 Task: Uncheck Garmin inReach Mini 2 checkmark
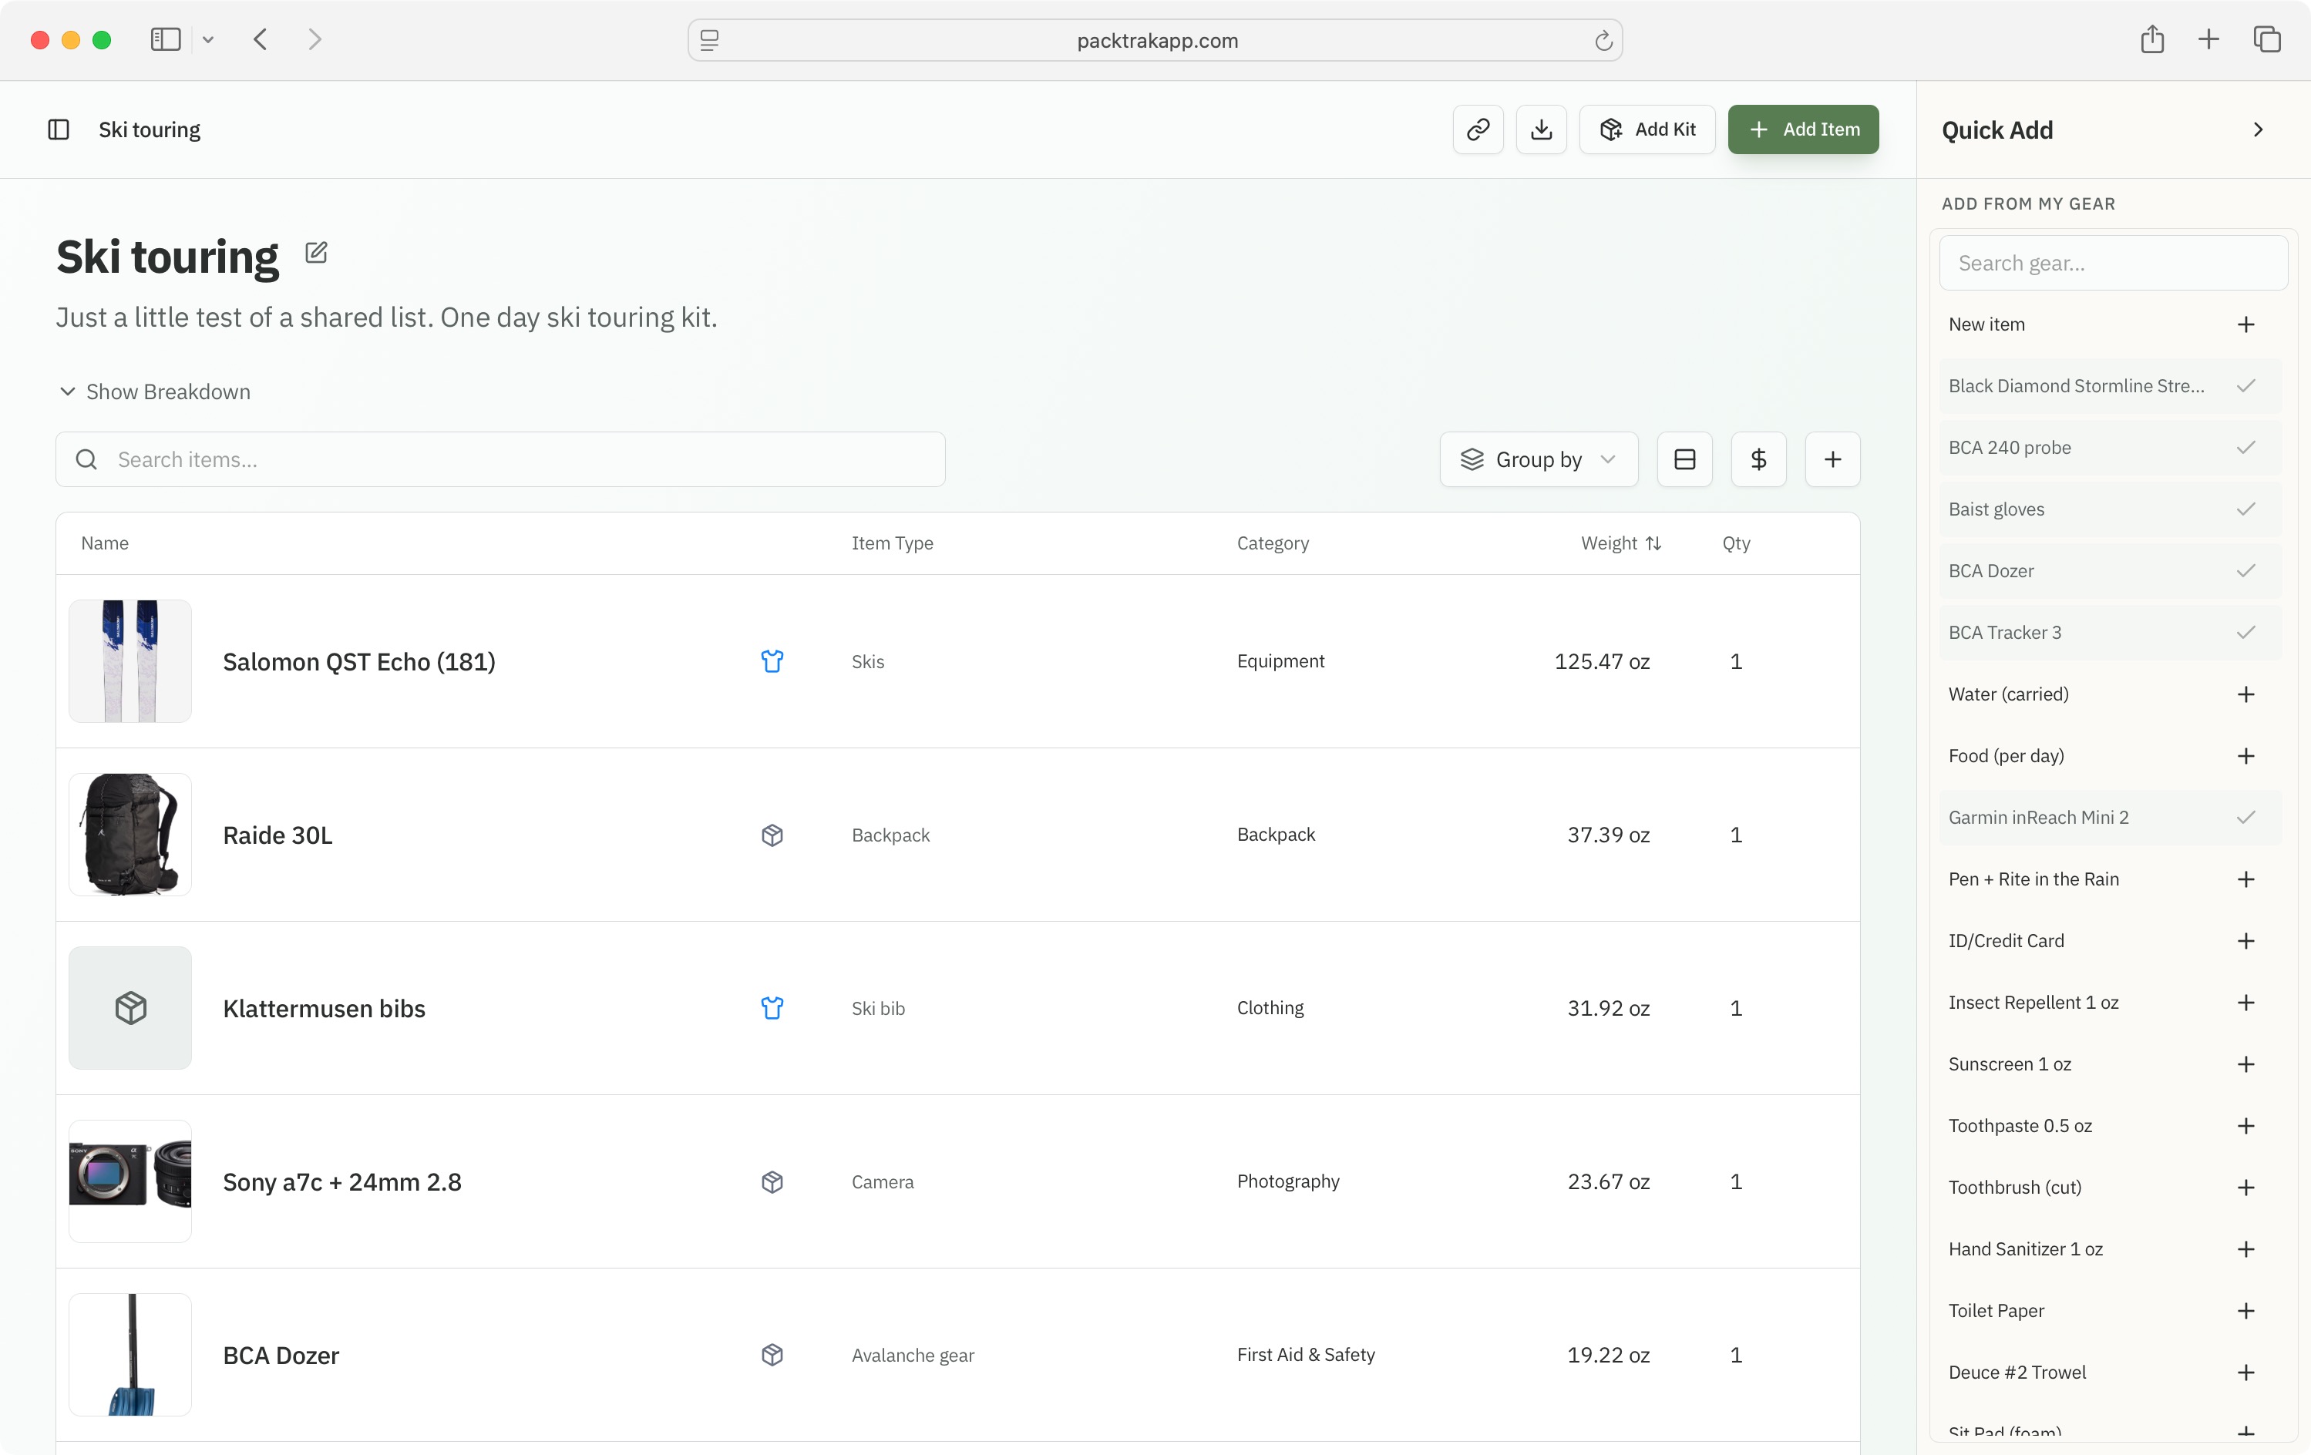2245,818
